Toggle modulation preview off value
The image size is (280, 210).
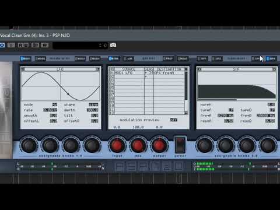[x=174, y=120]
